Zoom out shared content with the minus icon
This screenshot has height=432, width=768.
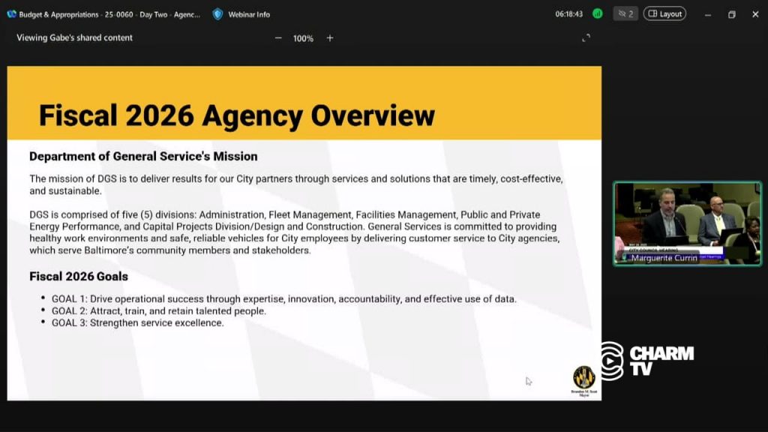coord(278,37)
